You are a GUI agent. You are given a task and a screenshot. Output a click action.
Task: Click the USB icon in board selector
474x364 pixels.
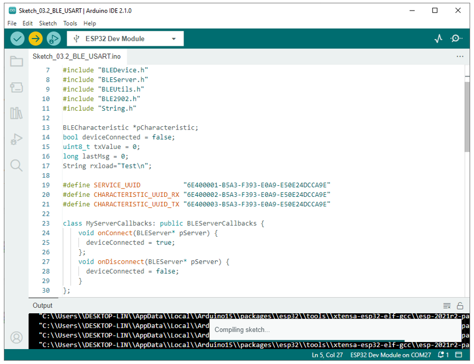coord(77,39)
